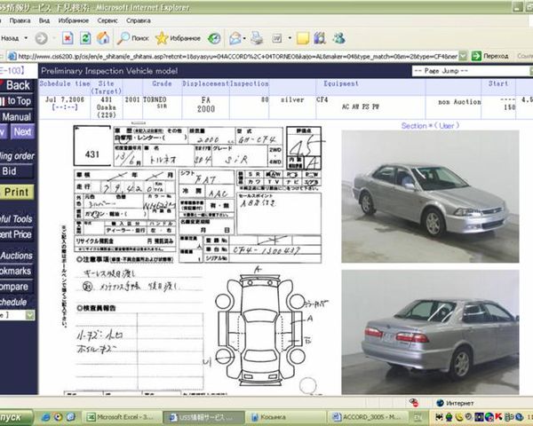Click the 'to Top' sidebar button
Viewport: 533px width, 426px height.
17,101
